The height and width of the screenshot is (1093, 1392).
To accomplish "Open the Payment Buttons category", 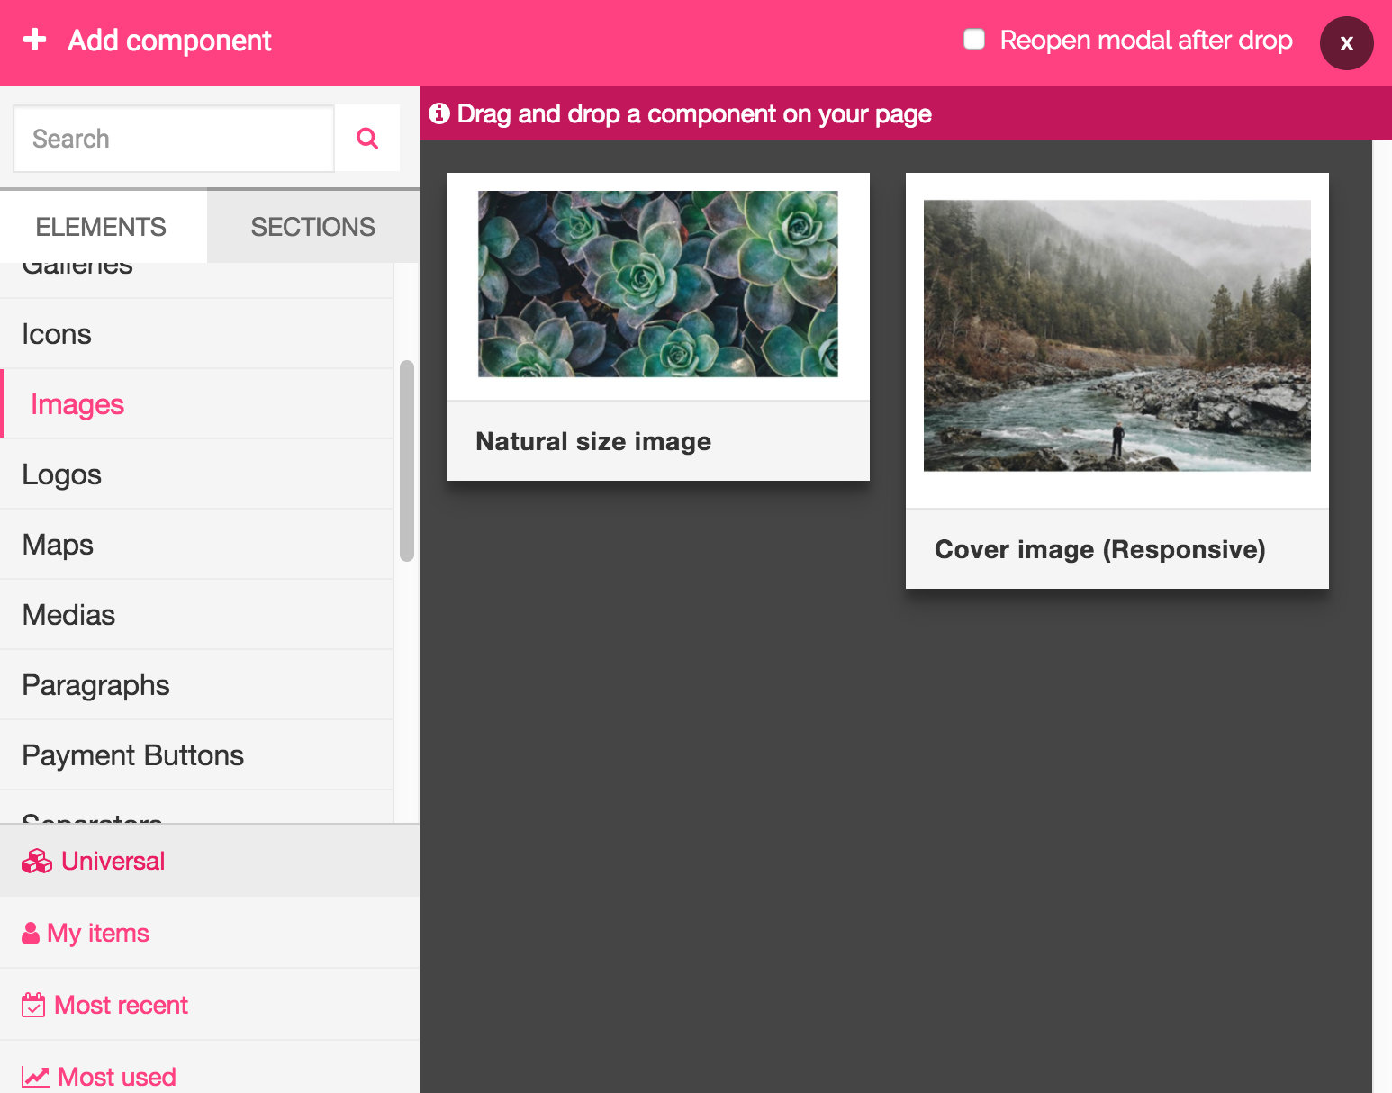I will click(x=133, y=755).
